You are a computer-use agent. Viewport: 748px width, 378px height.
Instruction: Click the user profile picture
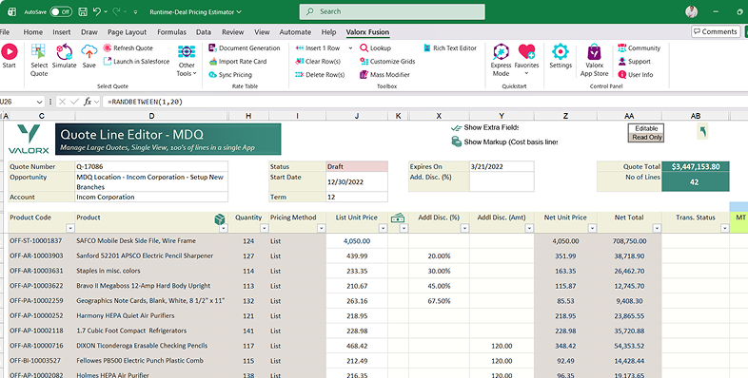tap(691, 12)
